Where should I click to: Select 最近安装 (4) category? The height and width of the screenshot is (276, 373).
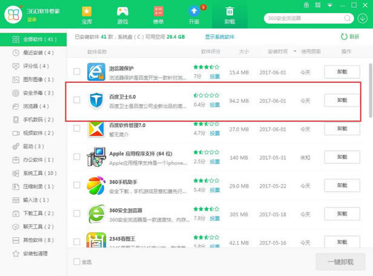(x=33, y=53)
